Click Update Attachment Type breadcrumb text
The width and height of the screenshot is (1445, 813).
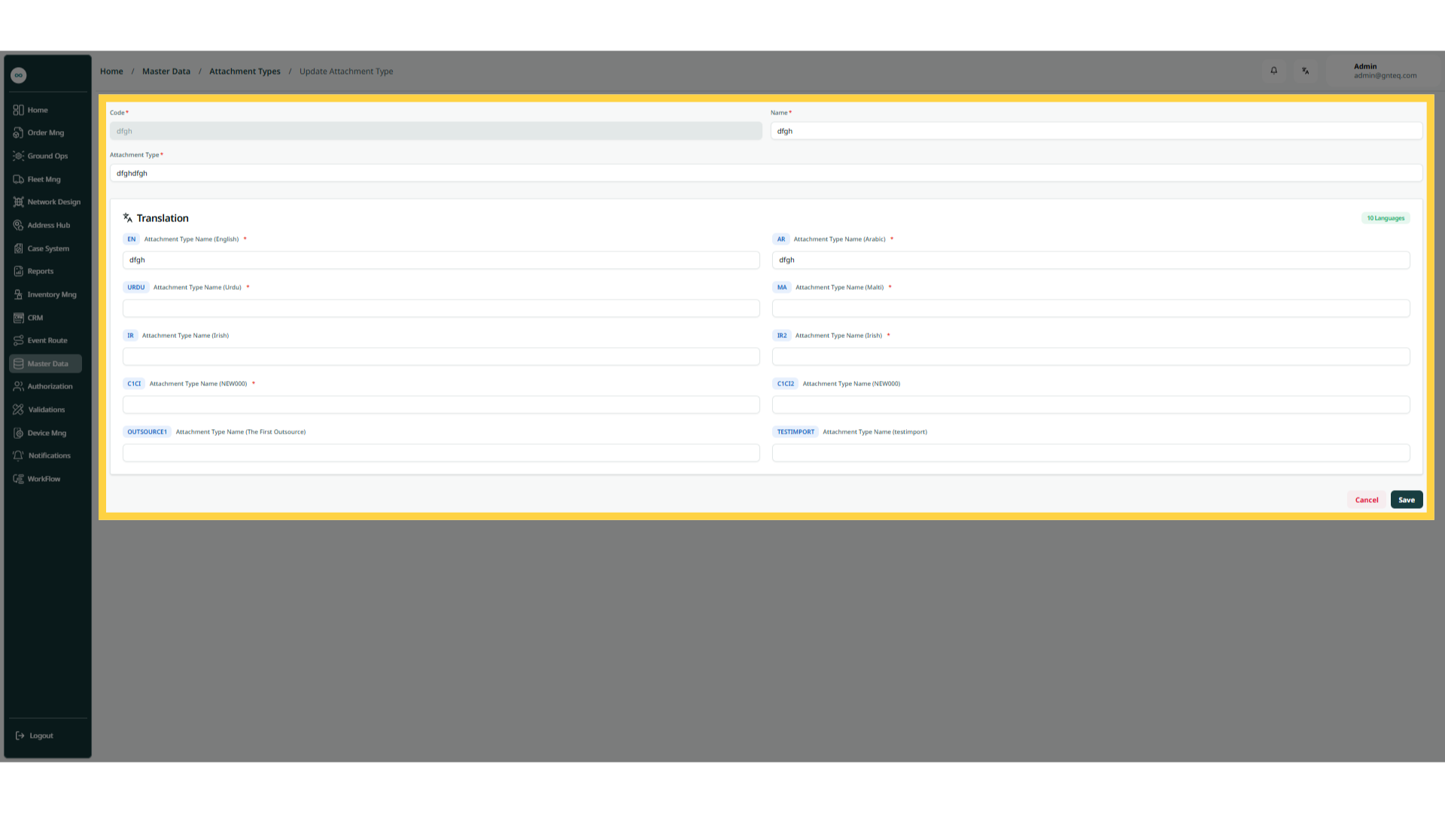[x=346, y=72]
